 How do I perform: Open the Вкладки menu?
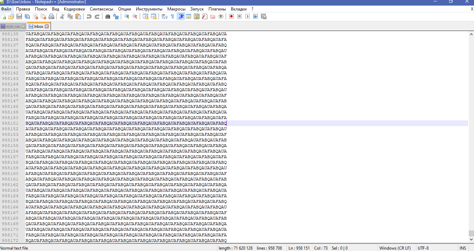239,9
